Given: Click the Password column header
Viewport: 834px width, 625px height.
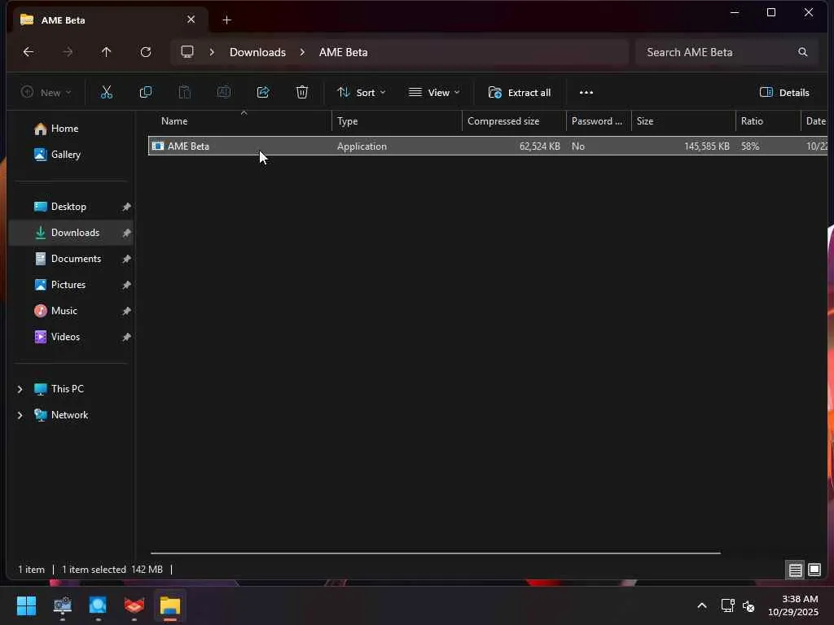Looking at the screenshot, I should tap(599, 121).
